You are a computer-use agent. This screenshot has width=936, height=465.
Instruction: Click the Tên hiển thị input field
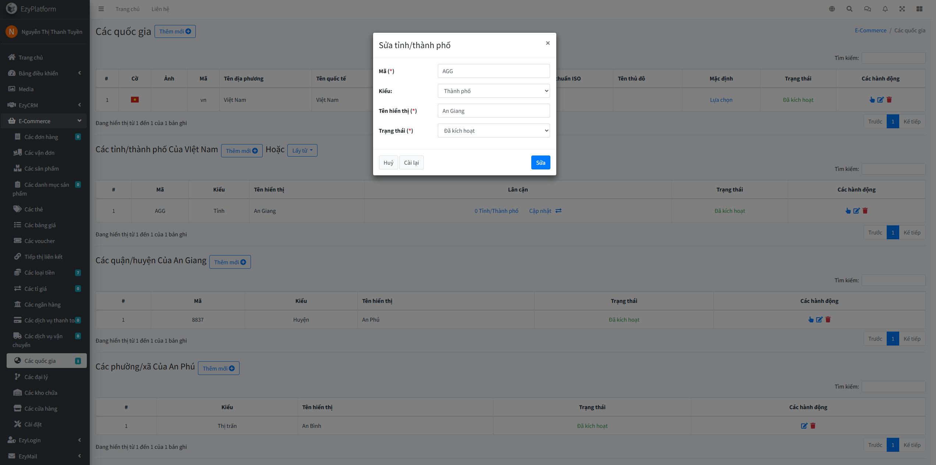pos(494,111)
